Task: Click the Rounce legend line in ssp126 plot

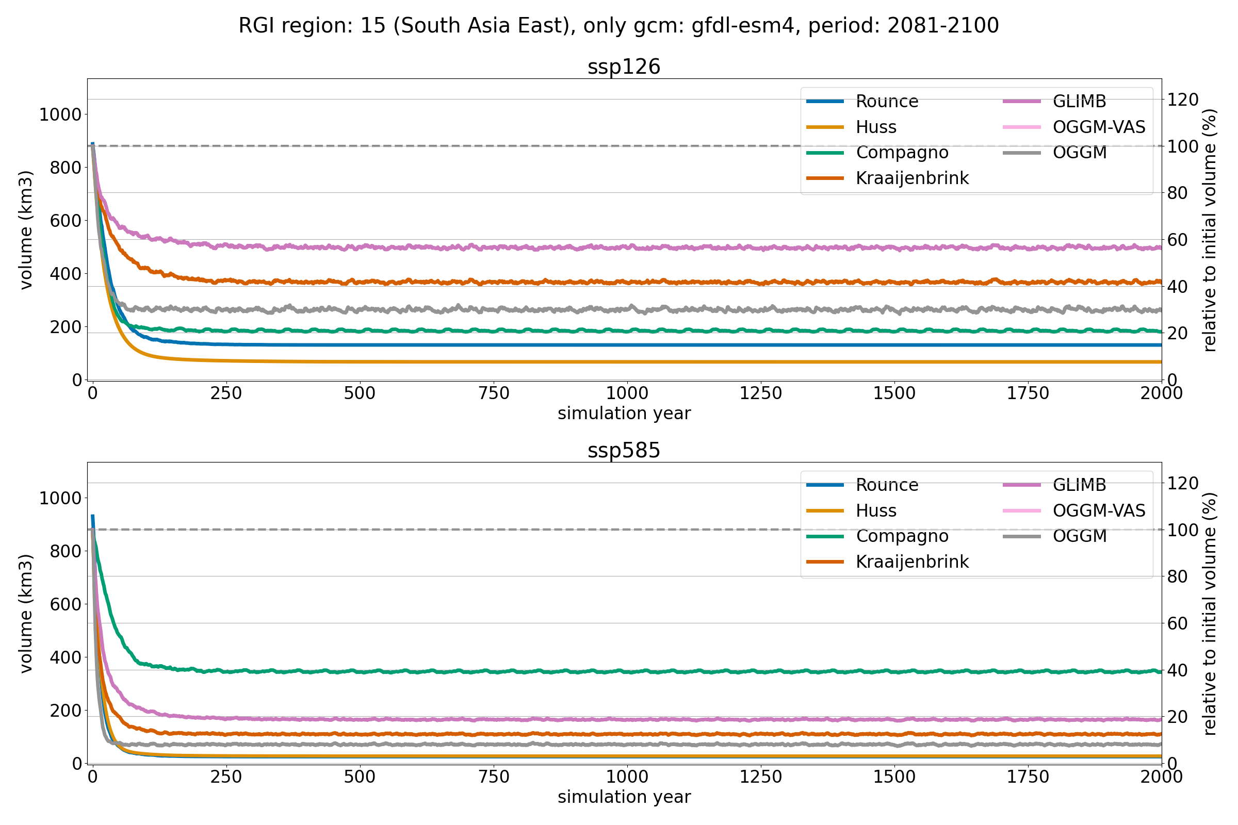Action: pyautogui.click(x=825, y=101)
